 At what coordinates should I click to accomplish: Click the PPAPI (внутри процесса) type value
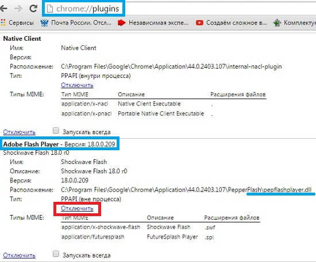coord(96,76)
